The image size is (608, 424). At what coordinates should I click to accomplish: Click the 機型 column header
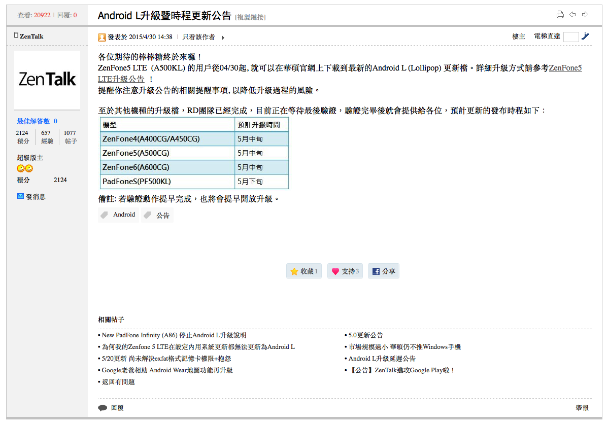[167, 125]
